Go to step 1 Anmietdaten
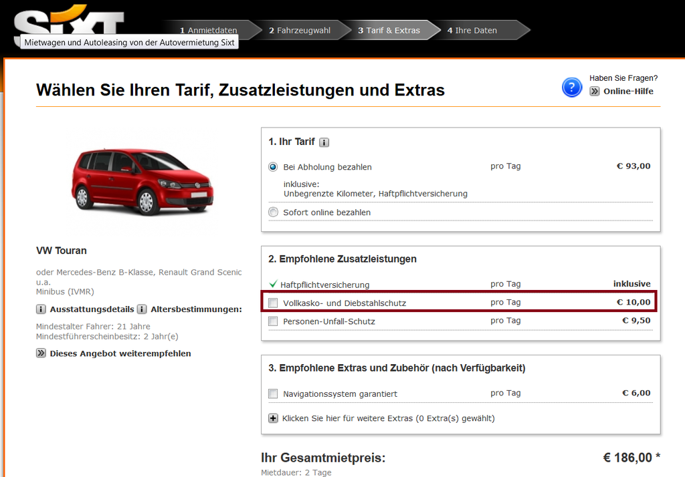 pyautogui.click(x=209, y=31)
